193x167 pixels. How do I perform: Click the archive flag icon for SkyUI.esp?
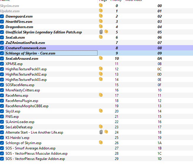point(101,111)
